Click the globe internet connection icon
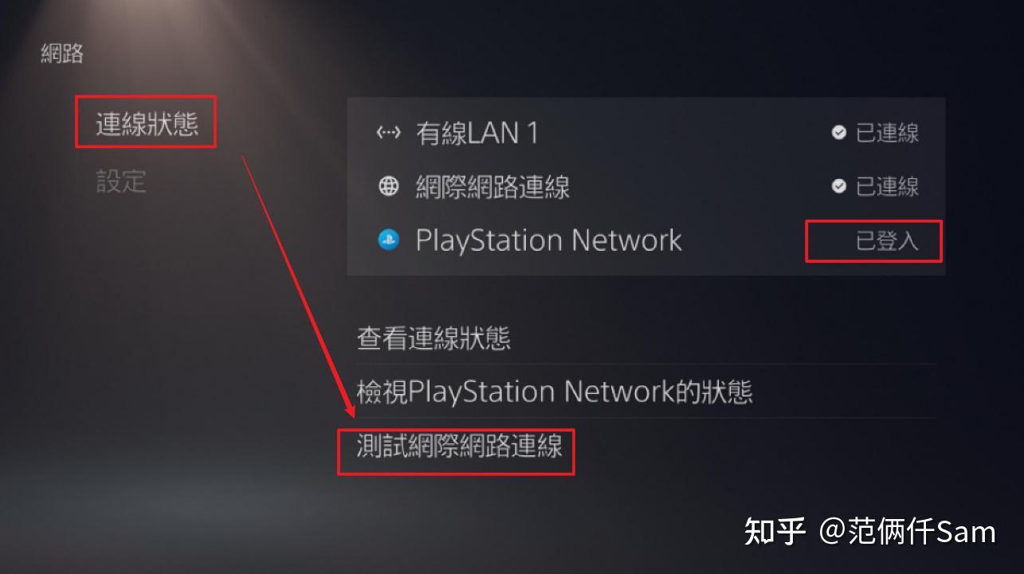The height and width of the screenshot is (574, 1024). click(388, 186)
